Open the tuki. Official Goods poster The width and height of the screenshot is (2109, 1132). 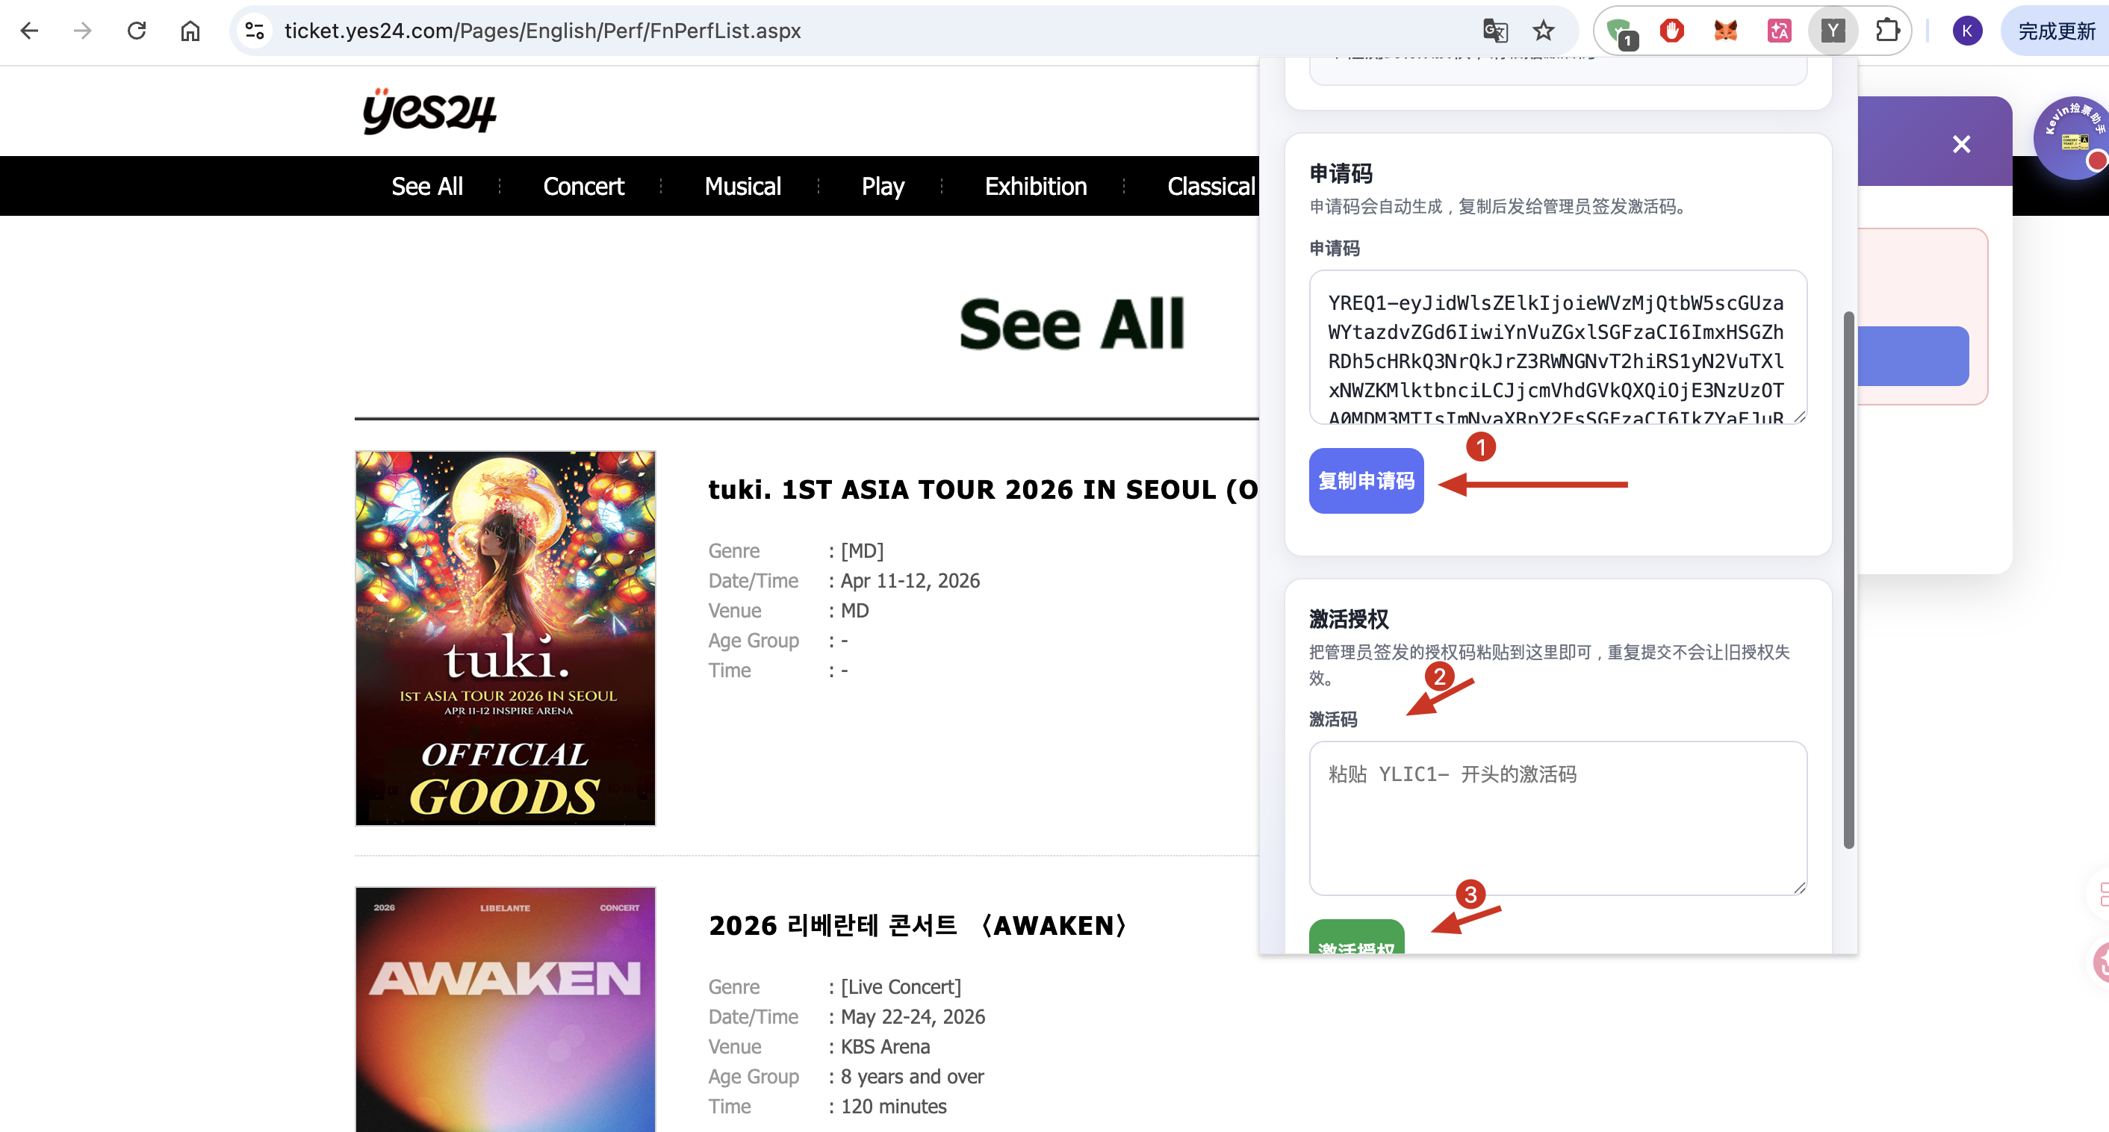coord(505,638)
